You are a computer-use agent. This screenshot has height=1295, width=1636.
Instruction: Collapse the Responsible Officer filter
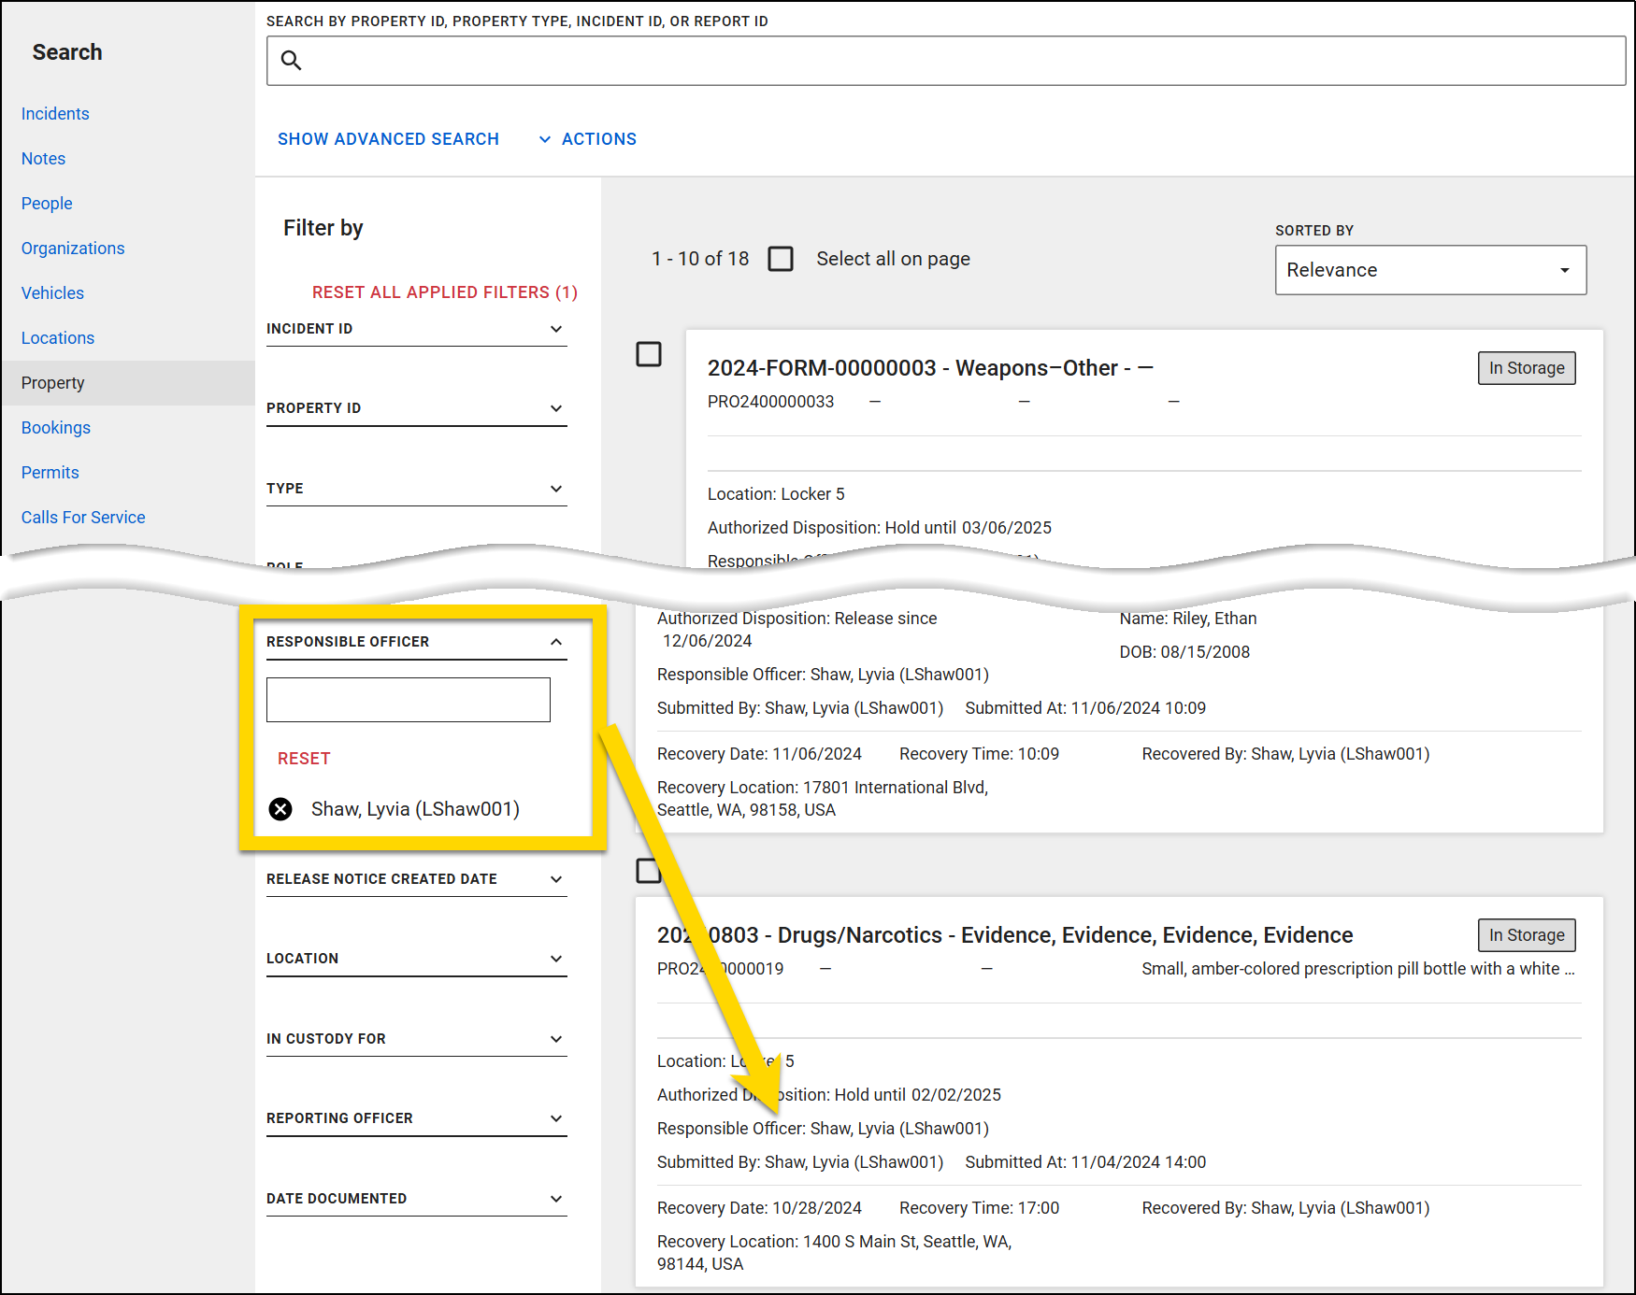(556, 642)
